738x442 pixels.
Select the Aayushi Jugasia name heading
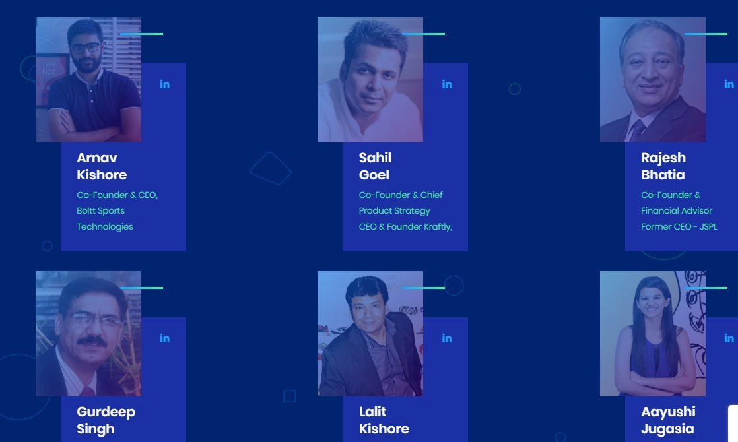tap(668, 420)
